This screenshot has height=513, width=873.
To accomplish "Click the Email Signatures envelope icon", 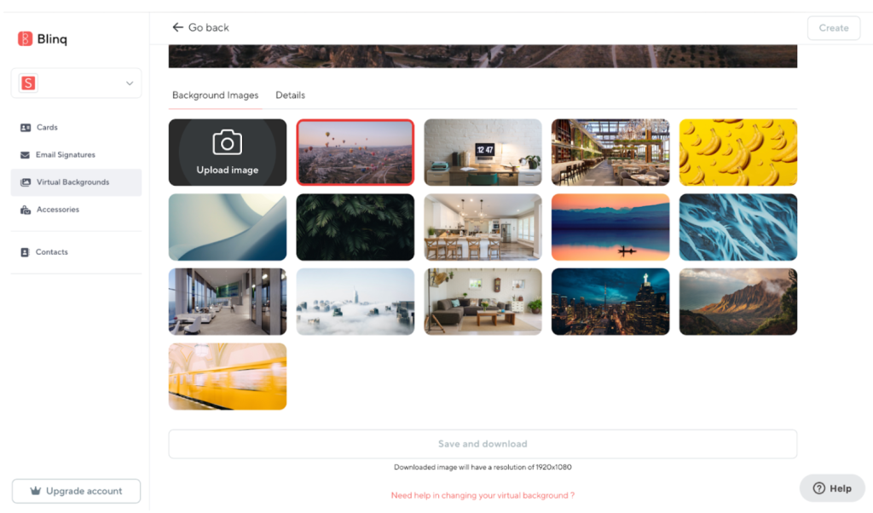I will (26, 155).
